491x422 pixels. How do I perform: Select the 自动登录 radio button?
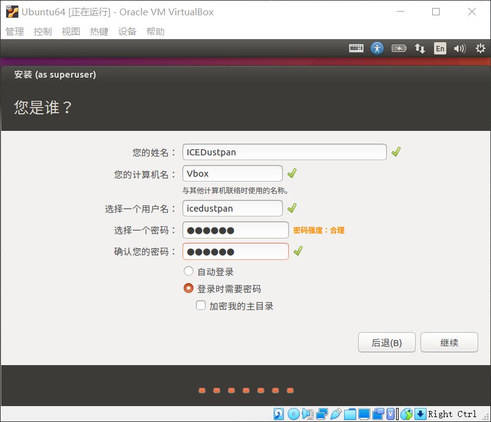point(189,271)
